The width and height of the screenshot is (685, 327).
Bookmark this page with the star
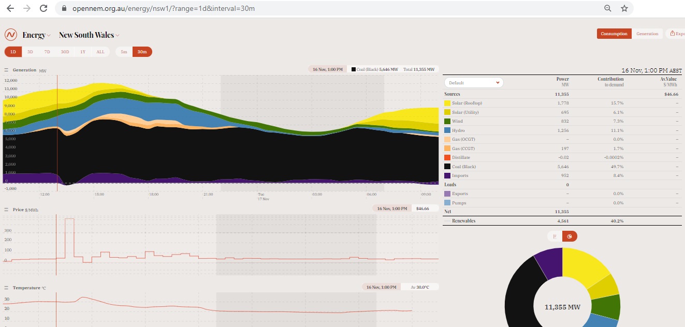(x=624, y=8)
